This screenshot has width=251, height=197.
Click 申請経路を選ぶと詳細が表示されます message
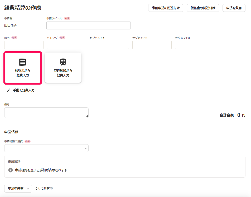click(x=41, y=170)
